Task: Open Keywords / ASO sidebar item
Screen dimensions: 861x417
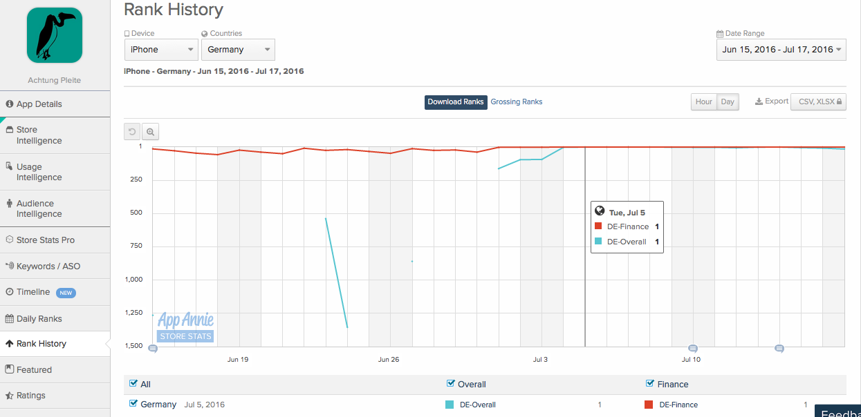Action: tap(48, 266)
